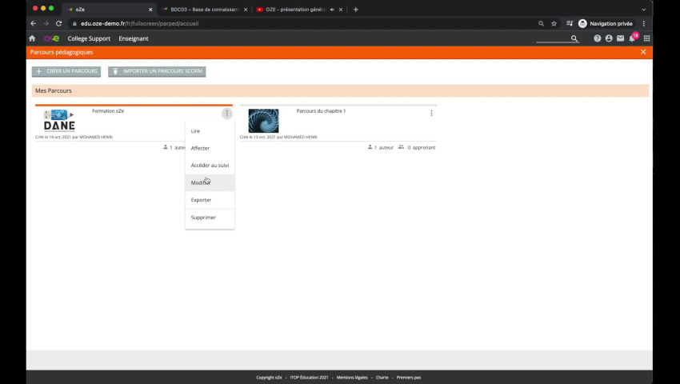Open the messages envelope icon
680x384 pixels.
tap(620, 38)
